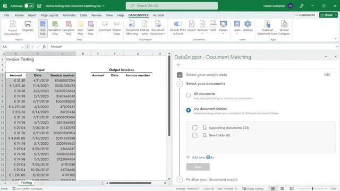This screenshot has width=340, height=191.
Task: Click the Remove documents icon
Action: pyautogui.click(x=202, y=28)
